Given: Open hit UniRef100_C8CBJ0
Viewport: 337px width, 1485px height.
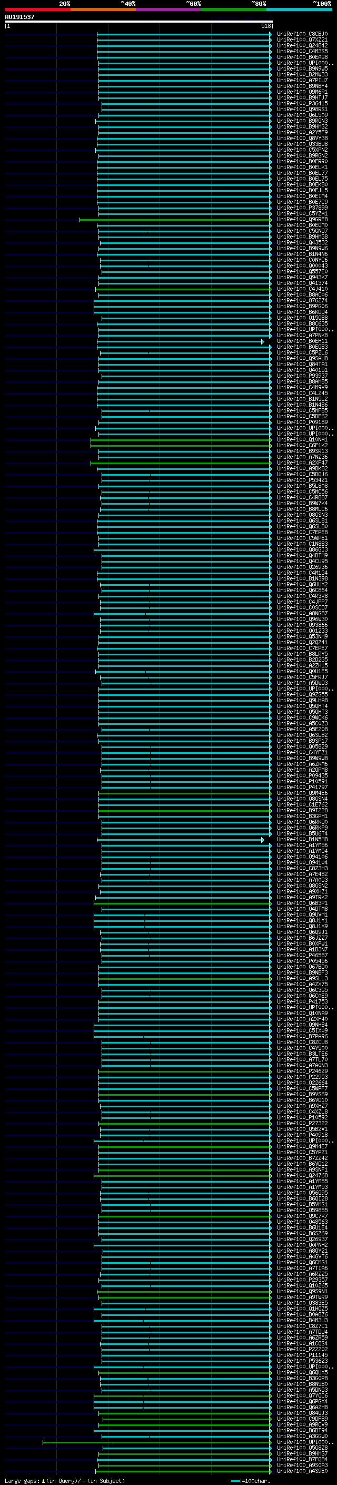Looking at the screenshot, I should tap(302, 34).
